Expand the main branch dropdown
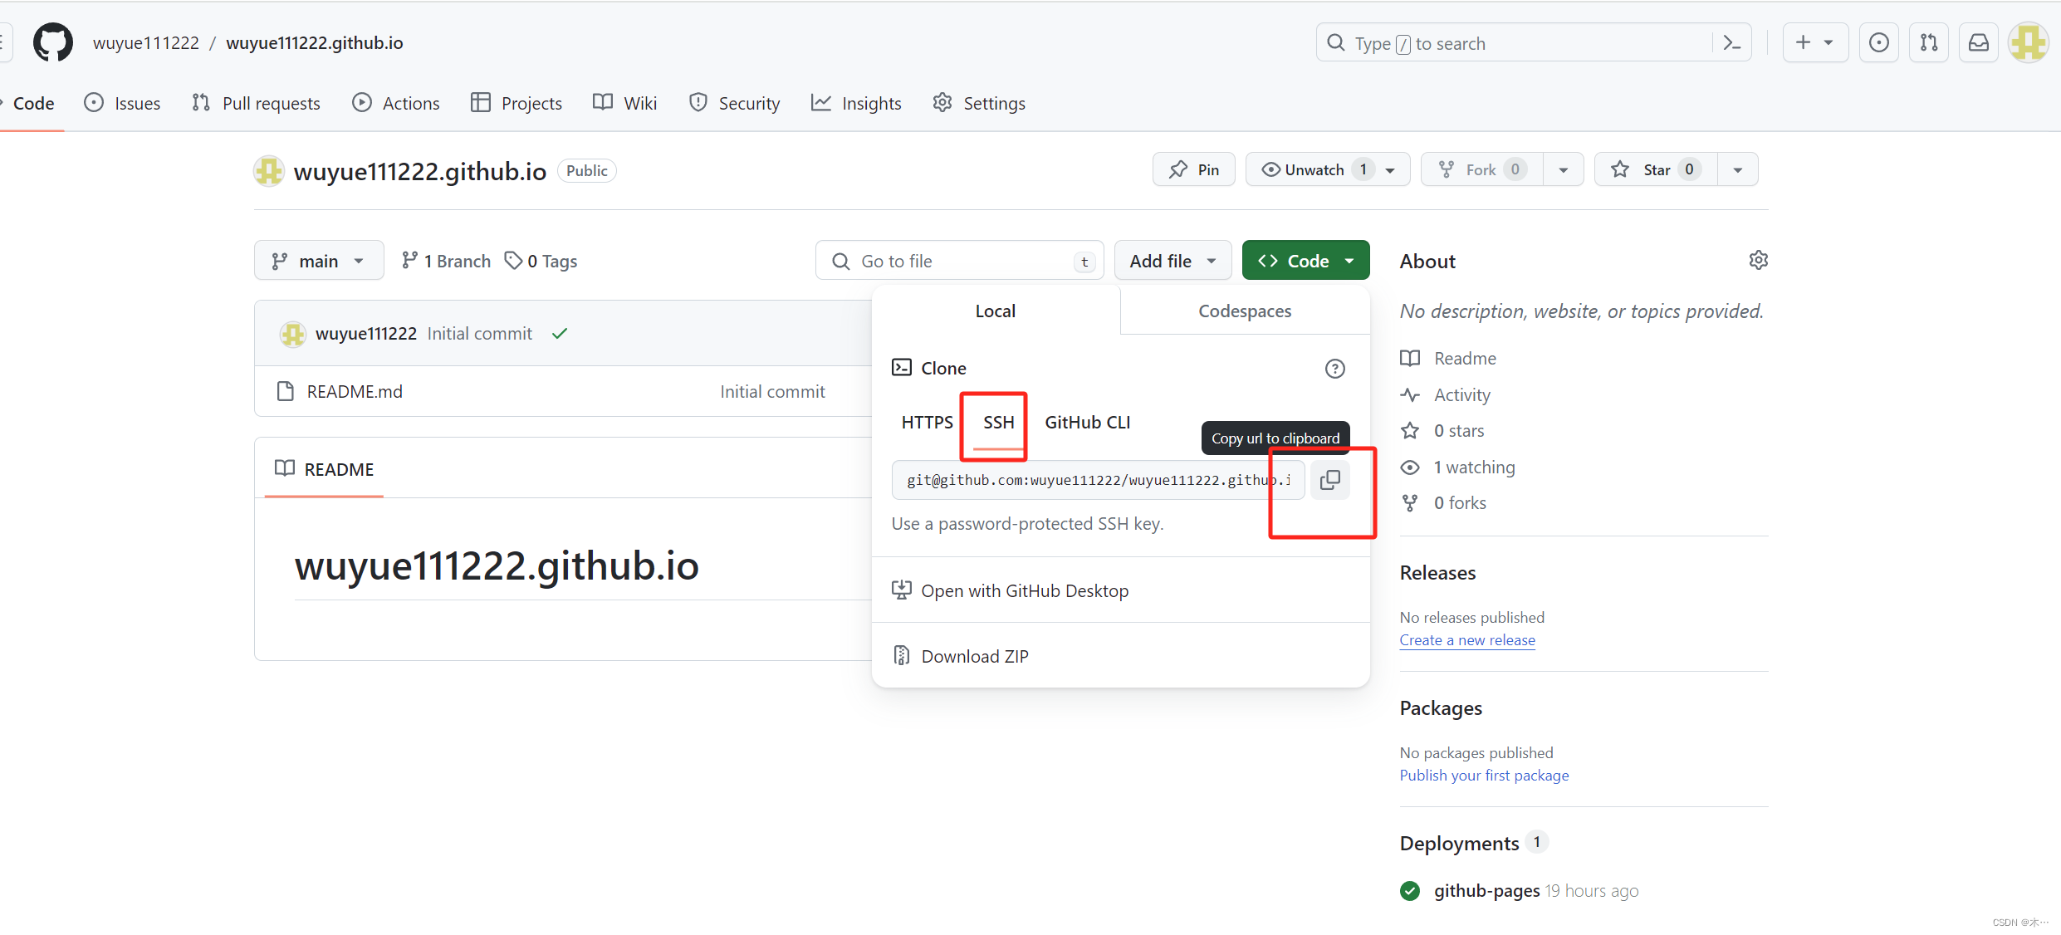Image resolution: width=2061 pixels, height=935 pixels. pos(319,261)
